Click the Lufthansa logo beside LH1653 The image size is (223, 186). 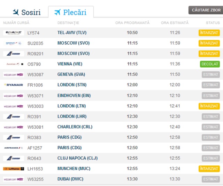14,169
